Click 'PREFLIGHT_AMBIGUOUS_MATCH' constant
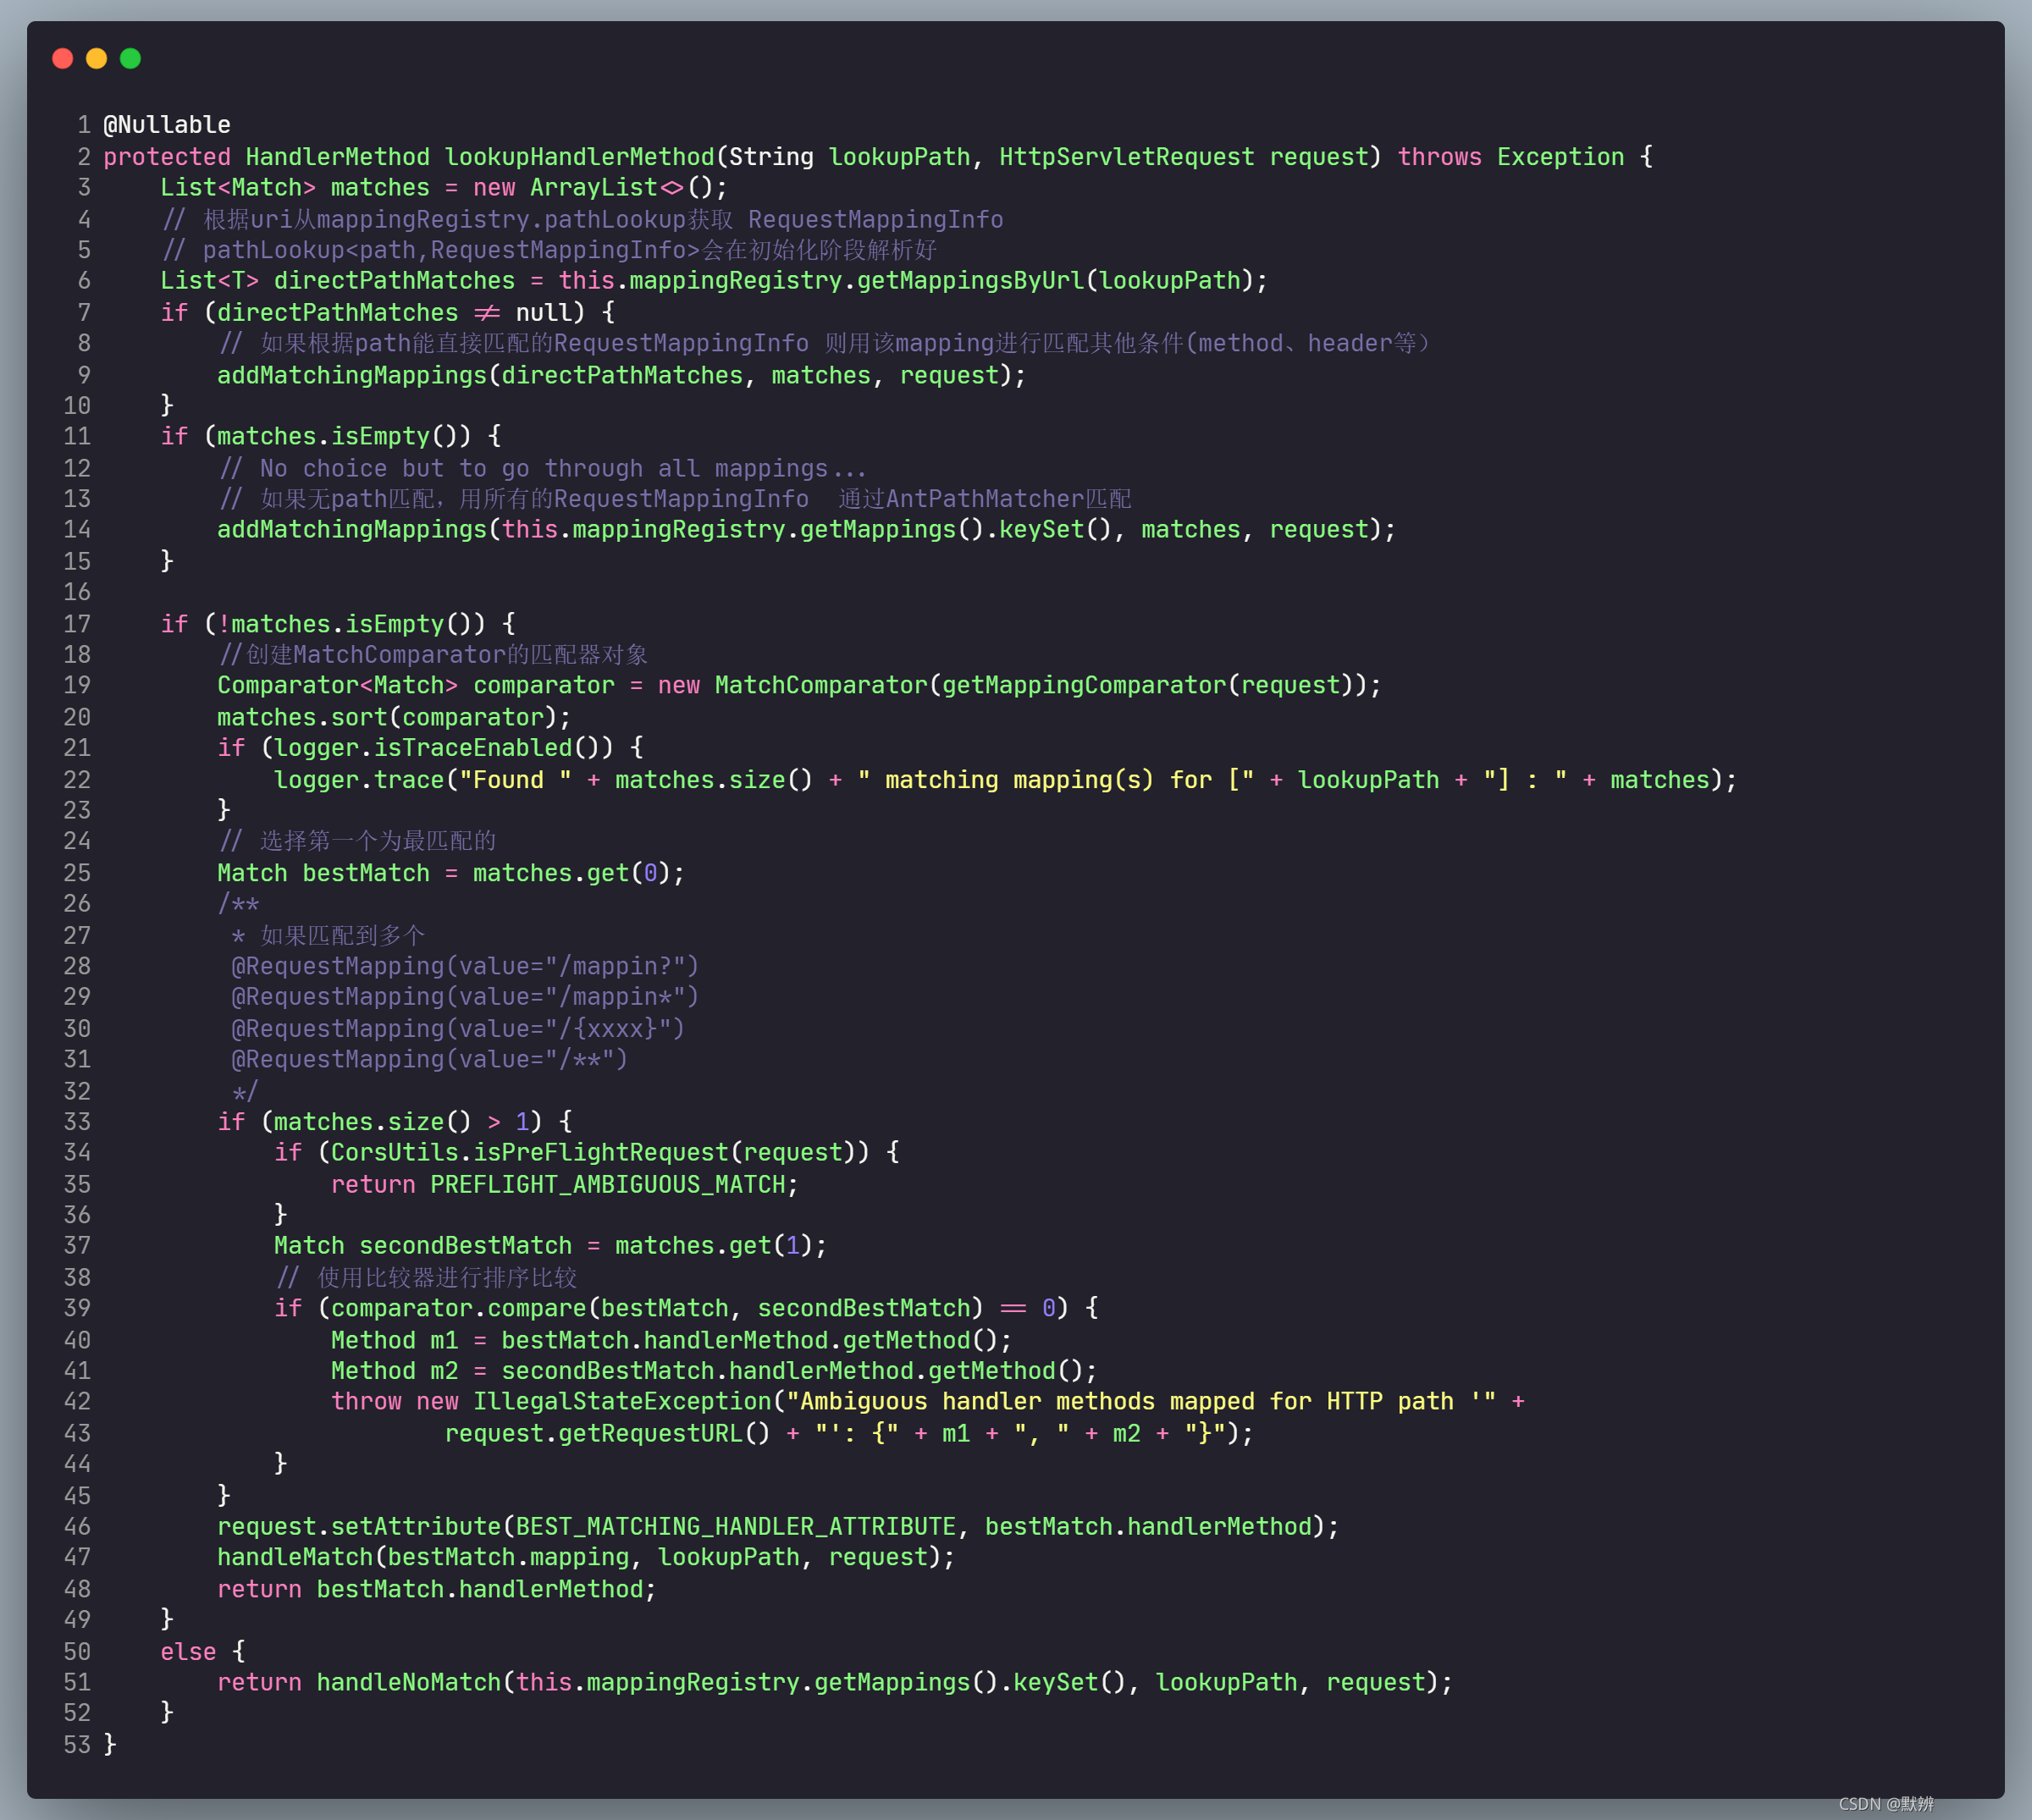The width and height of the screenshot is (2032, 1820). (x=608, y=1185)
